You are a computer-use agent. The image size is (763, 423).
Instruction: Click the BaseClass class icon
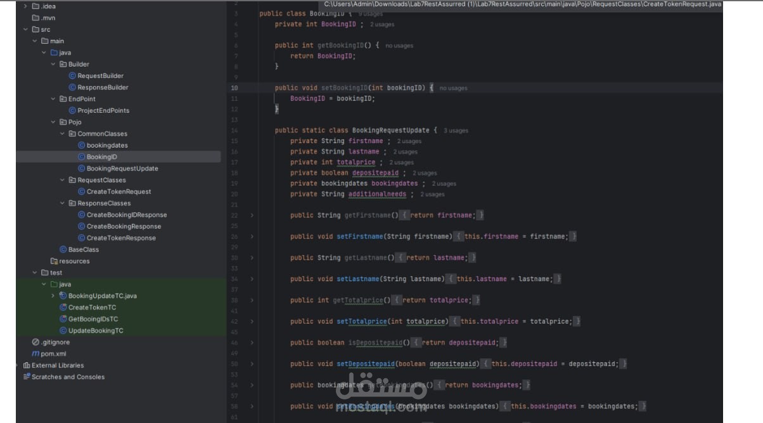63,249
